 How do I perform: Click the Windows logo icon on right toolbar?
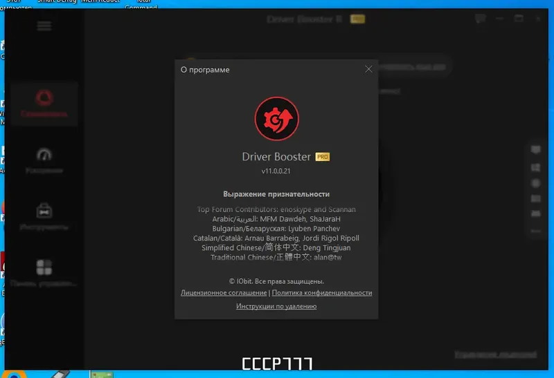[x=535, y=167]
